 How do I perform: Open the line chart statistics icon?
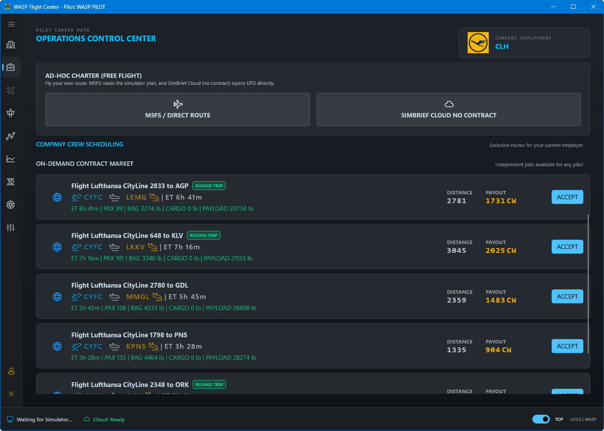click(x=11, y=159)
